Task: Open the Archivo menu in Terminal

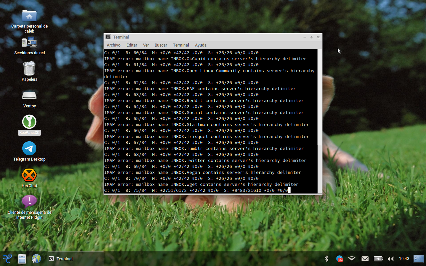Action: [113, 45]
